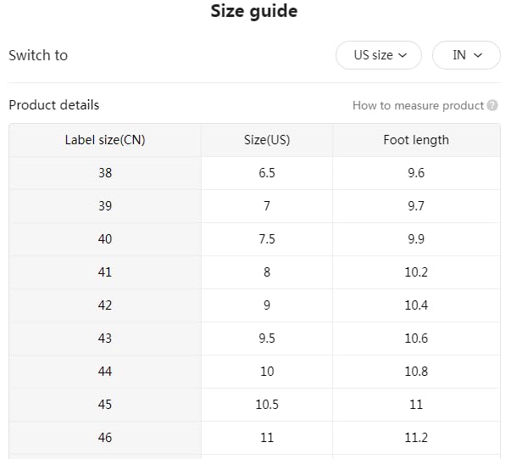Viewport: 511px width, 459px height.
Task: Click the Label size(CN) column header
Action: click(x=105, y=140)
